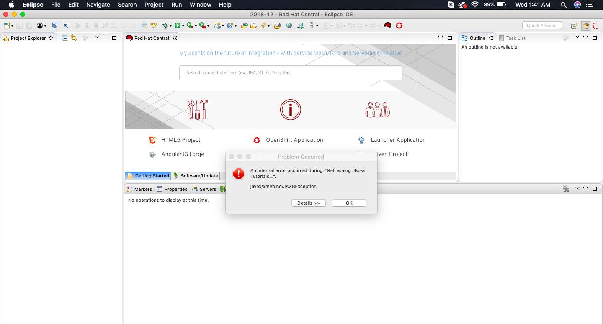Click the Remove All Operations icon
Image resolution: width=603 pixels, height=324 pixels.
pyautogui.click(x=566, y=189)
